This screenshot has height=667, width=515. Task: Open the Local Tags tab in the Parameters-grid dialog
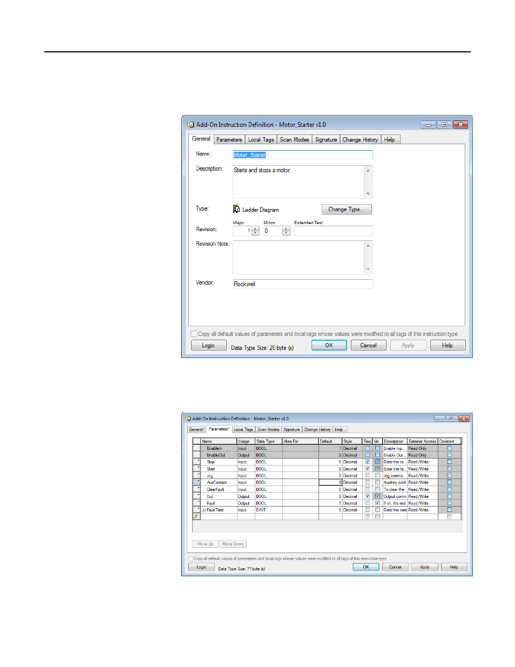[x=243, y=429]
